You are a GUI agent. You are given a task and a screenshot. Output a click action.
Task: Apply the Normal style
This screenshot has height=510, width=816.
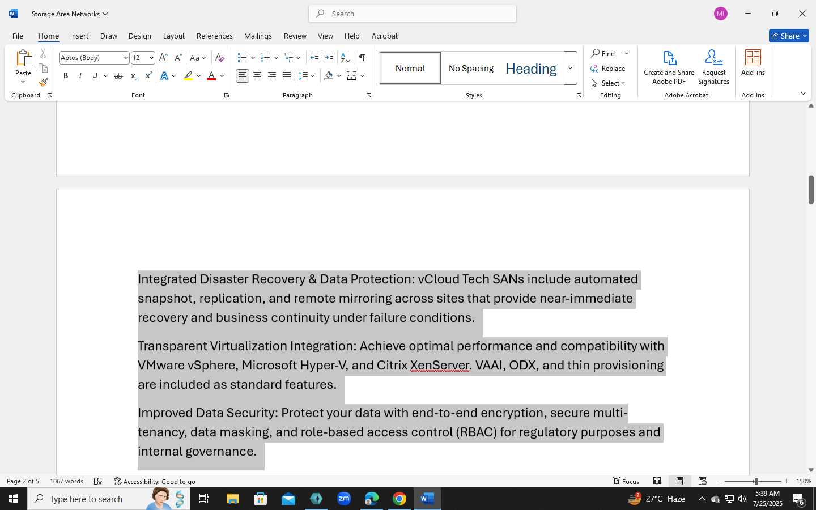coord(410,68)
